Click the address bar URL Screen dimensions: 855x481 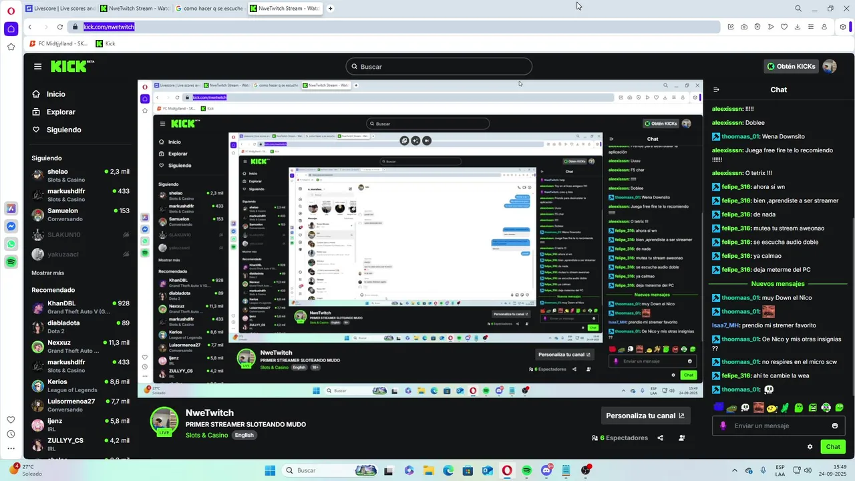pyautogui.click(x=109, y=27)
